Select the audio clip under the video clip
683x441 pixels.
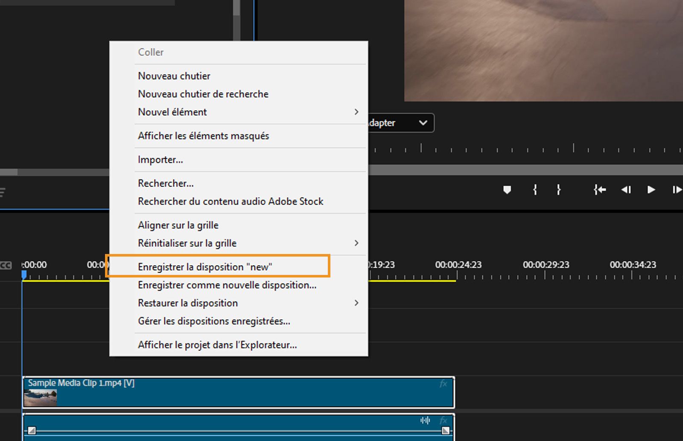click(239, 427)
